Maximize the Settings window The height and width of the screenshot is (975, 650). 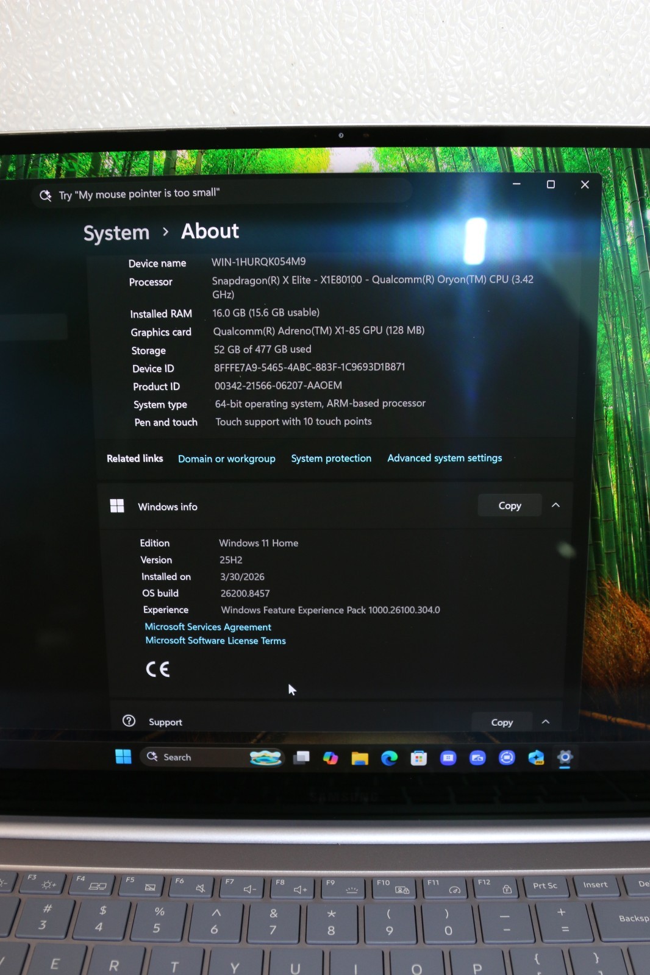point(551,184)
